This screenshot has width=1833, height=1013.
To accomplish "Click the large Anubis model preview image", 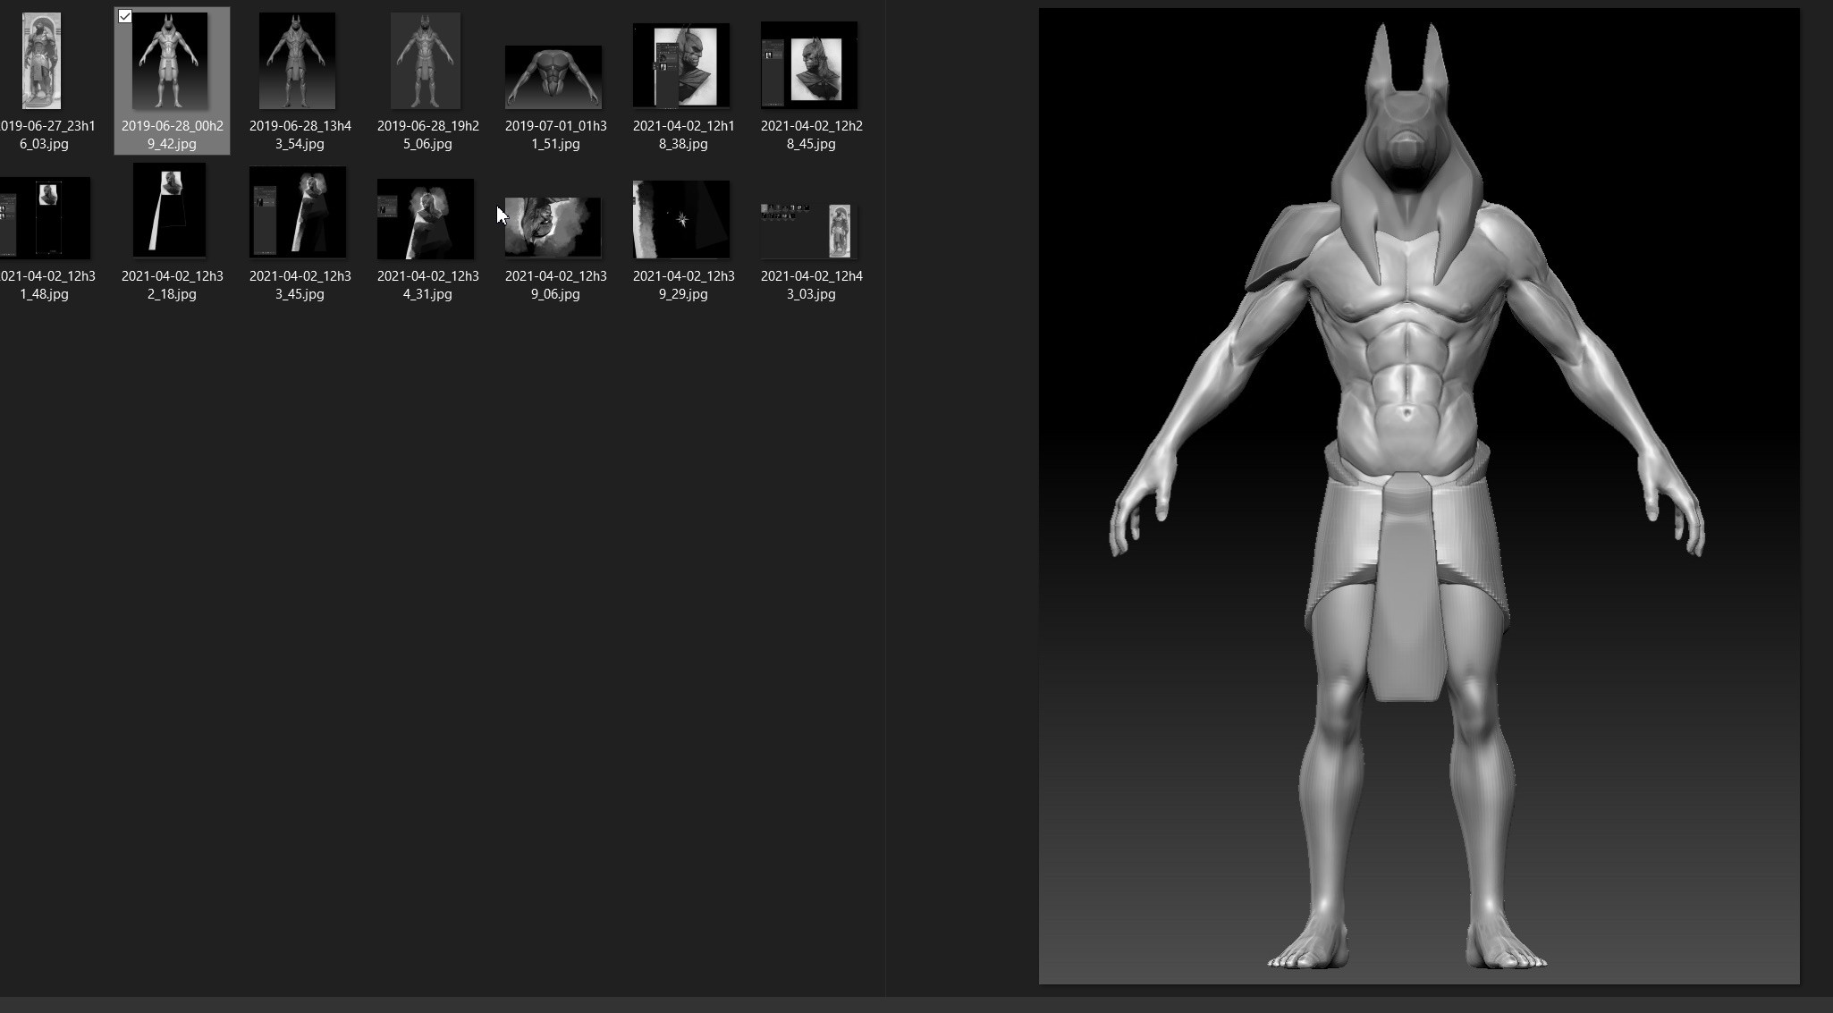I will (1419, 496).
